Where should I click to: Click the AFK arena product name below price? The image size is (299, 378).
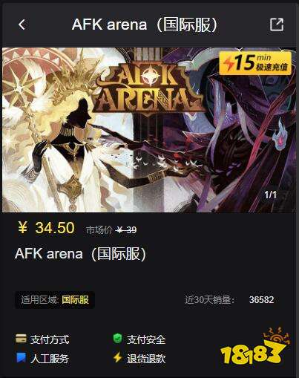(x=80, y=254)
